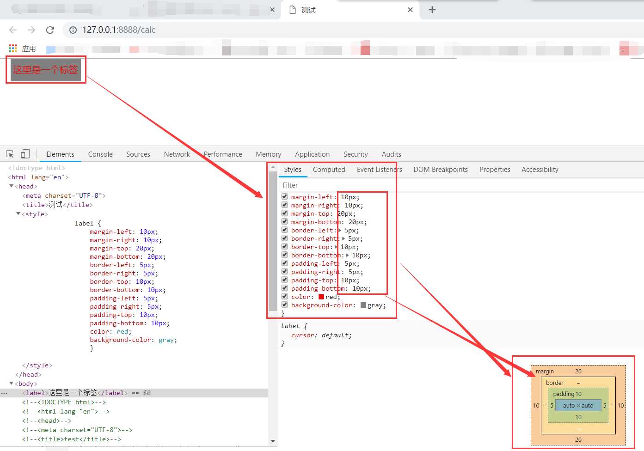Toggle the background-color declaration checkbox
The image size is (644, 451).
point(285,305)
